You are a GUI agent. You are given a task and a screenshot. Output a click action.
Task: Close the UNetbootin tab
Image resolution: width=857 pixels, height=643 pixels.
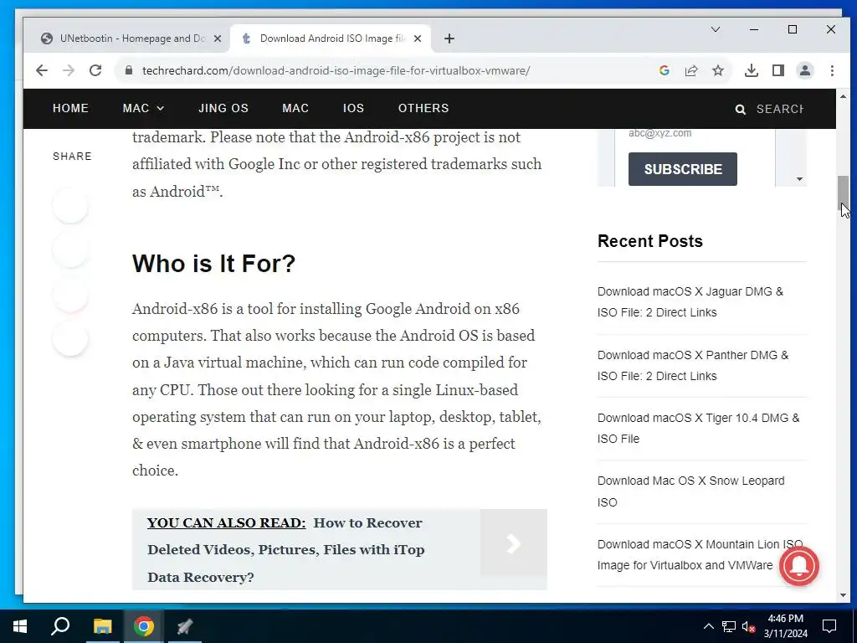point(218,39)
